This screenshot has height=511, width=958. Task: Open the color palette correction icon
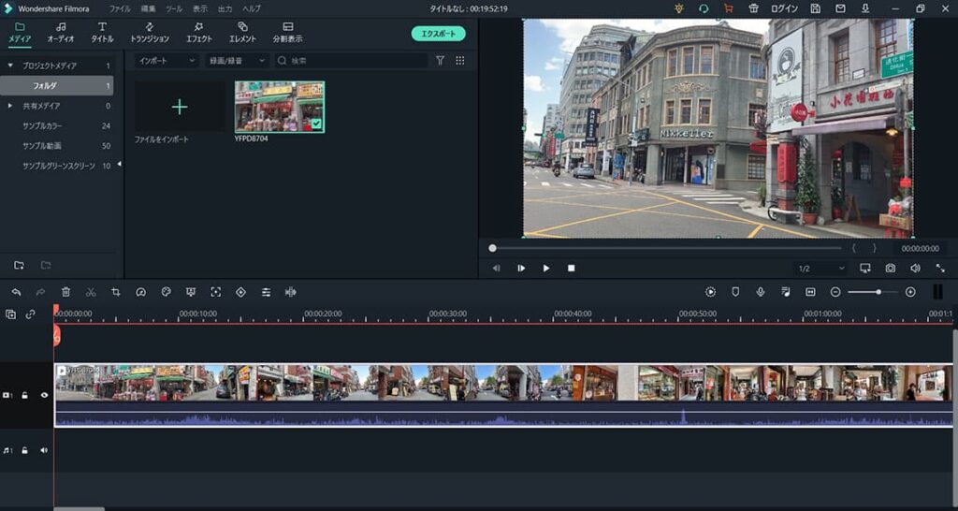click(167, 292)
